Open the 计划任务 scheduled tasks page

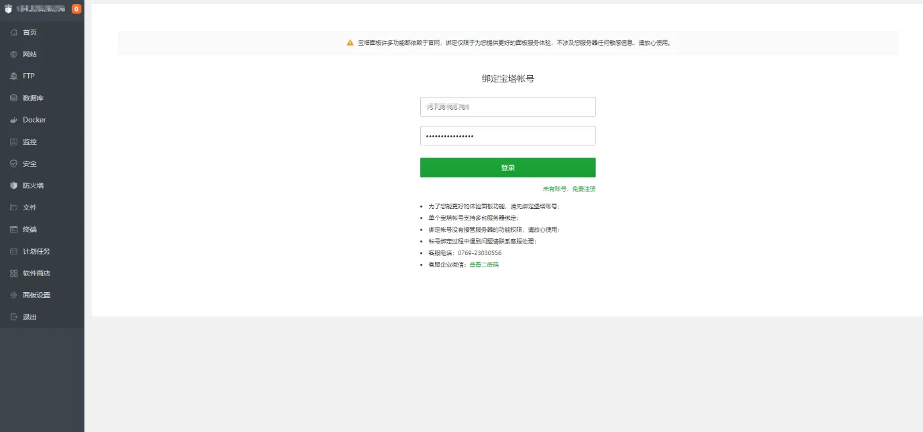pyautogui.click(x=37, y=250)
